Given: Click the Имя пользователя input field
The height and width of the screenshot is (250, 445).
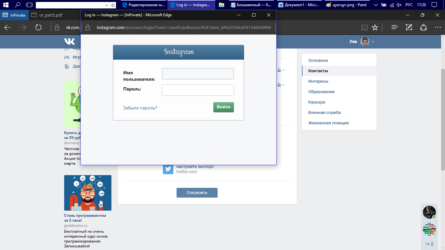Looking at the screenshot, I should 198,74.
